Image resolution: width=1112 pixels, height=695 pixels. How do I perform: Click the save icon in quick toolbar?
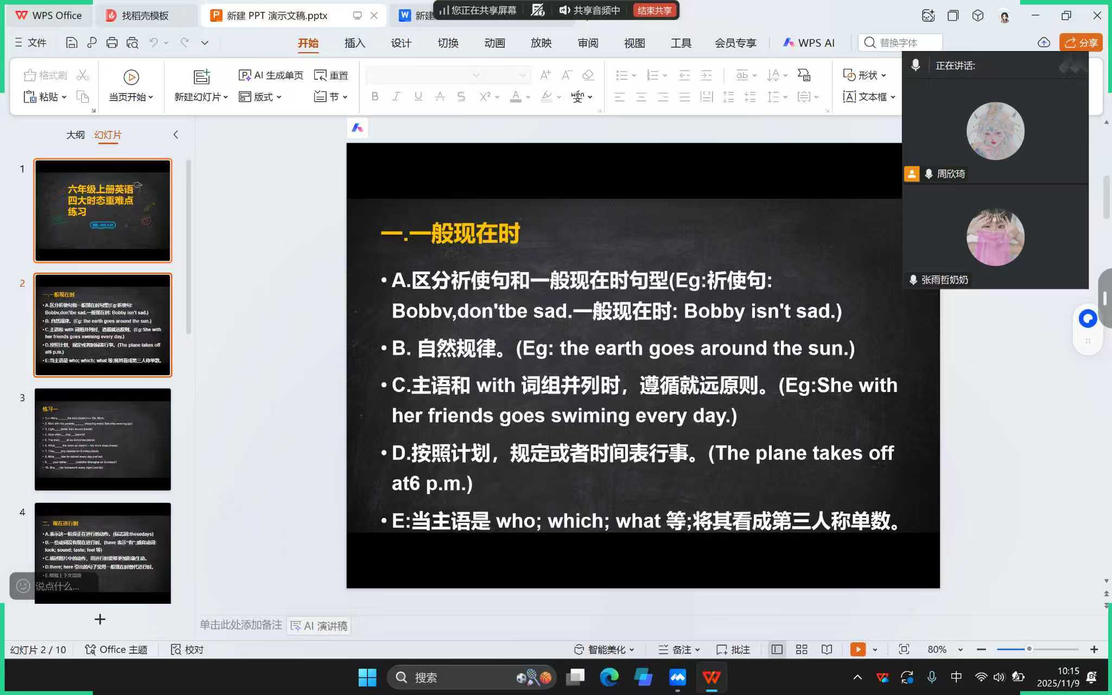click(x=71, y=42)
